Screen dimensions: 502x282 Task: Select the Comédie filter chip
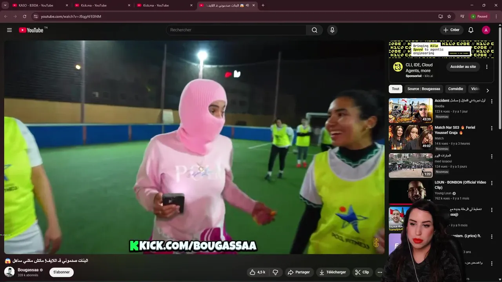pyautogui.click(x=455, y=89)
